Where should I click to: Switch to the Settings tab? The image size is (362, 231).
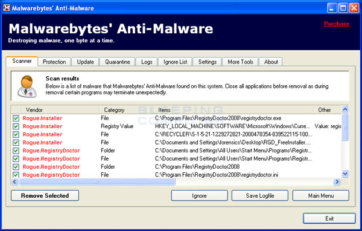(208, 62)
